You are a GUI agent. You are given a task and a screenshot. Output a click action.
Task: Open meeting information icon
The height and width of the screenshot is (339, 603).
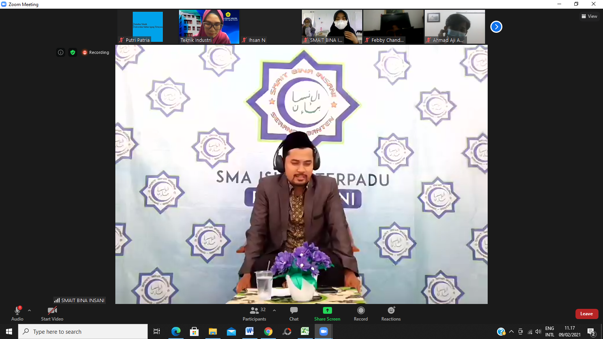[61, 52]
